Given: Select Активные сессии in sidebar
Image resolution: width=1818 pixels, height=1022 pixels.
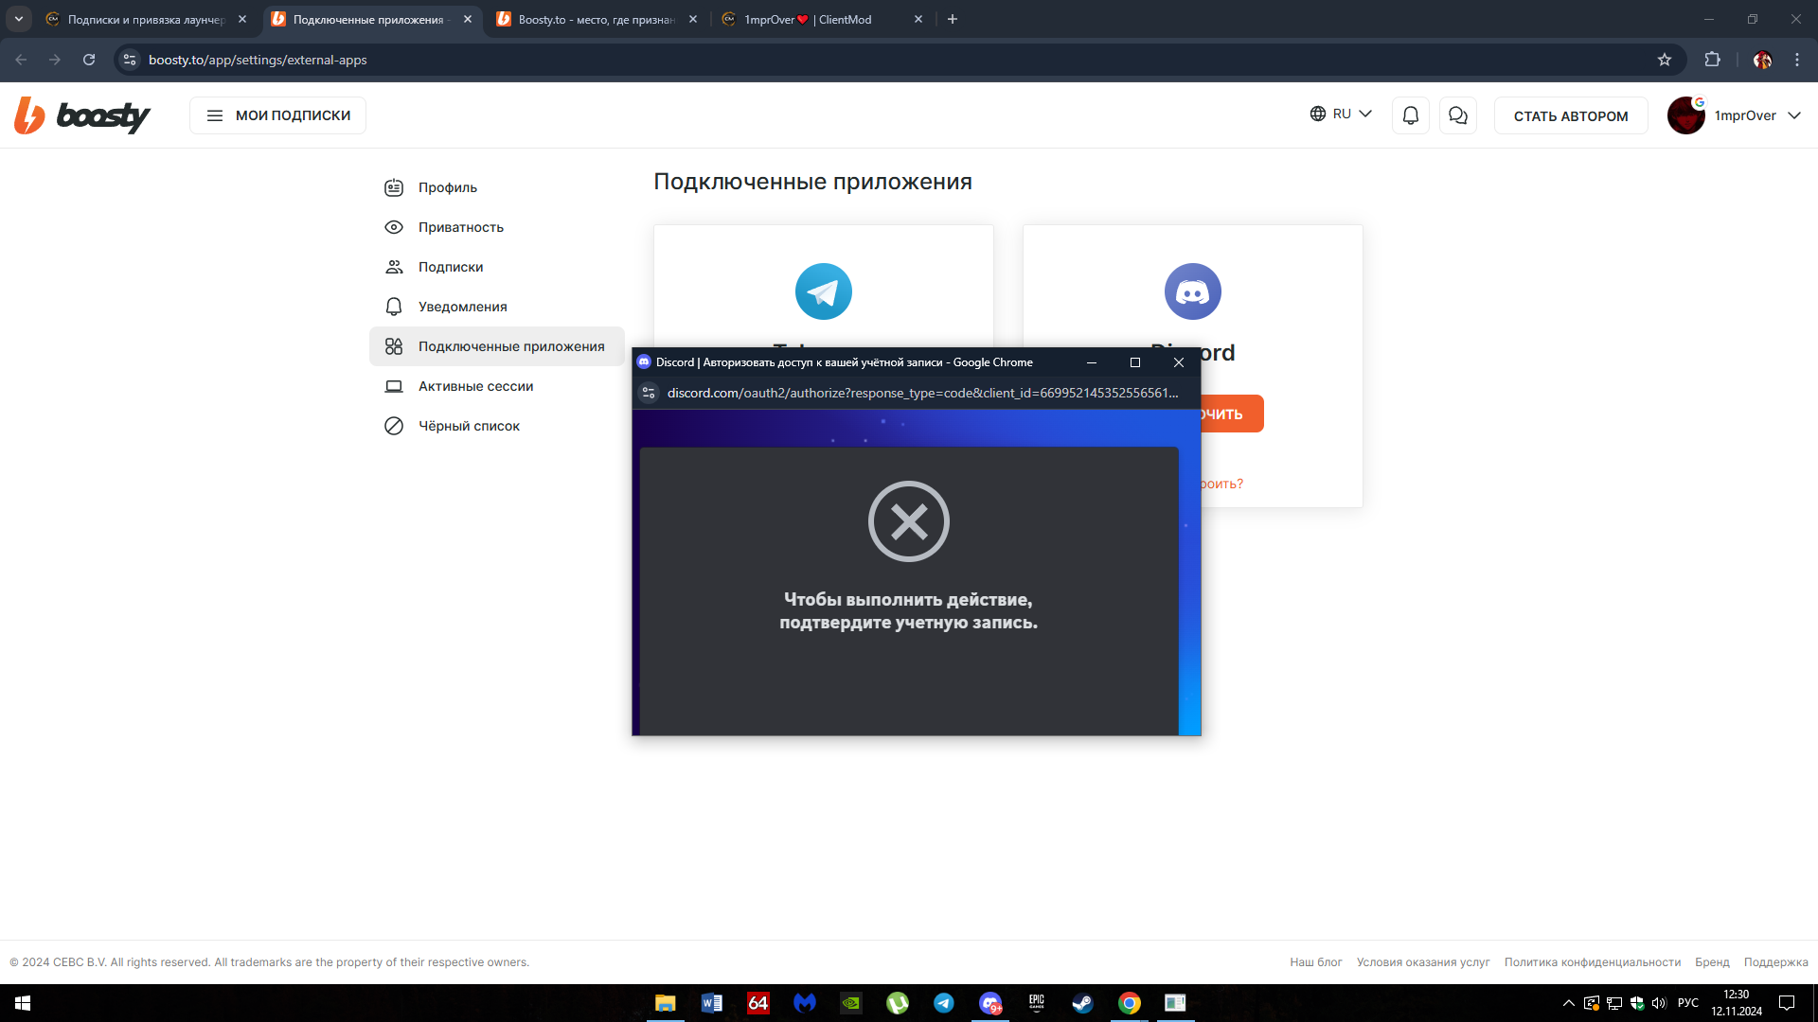Looking at the screenshot, I should [x=475, y=386].
